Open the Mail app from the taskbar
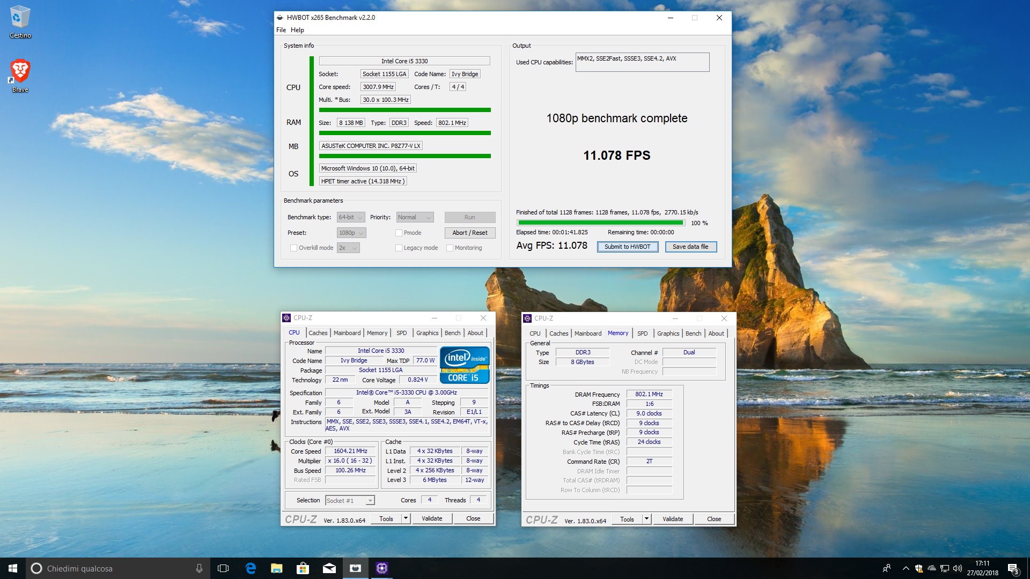 (329, 568)
